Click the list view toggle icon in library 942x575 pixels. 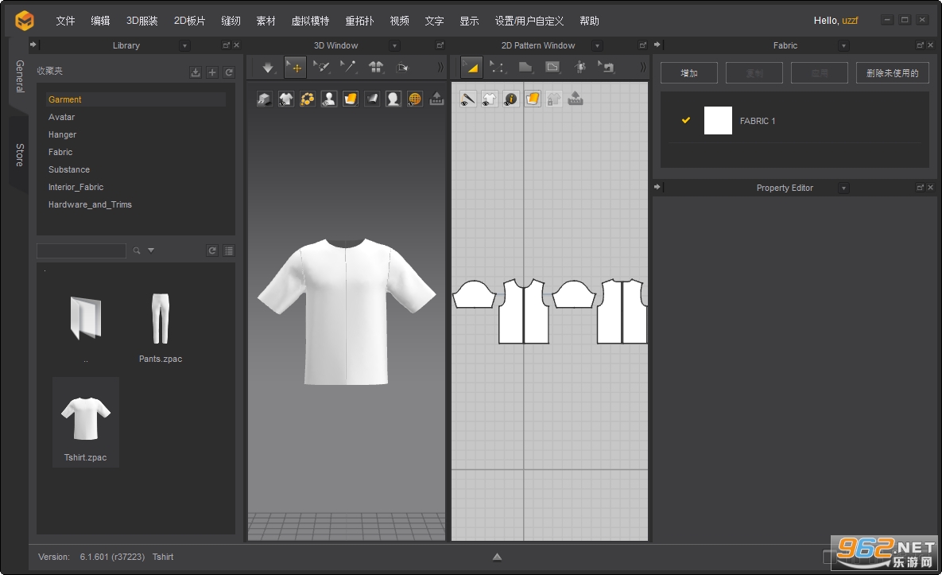pos(229,251)
